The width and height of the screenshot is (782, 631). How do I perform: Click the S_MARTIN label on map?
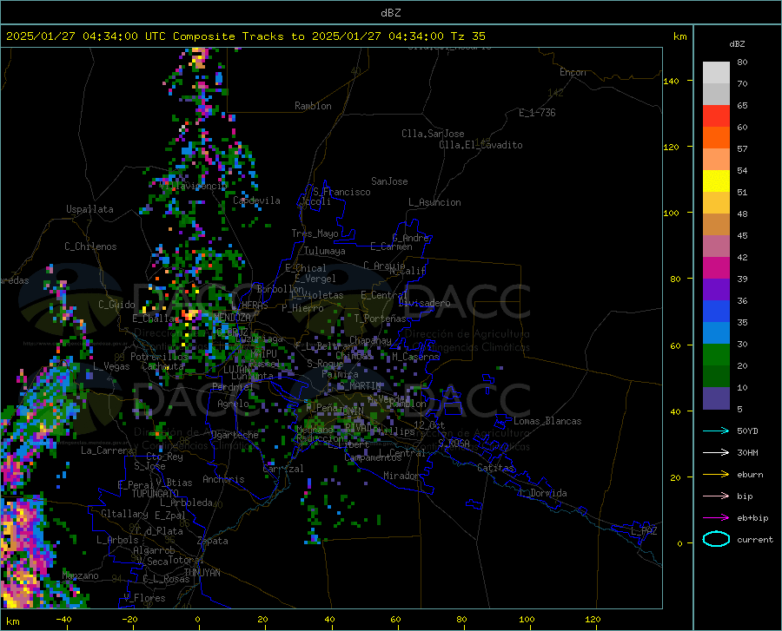click(x=359, y=386)
